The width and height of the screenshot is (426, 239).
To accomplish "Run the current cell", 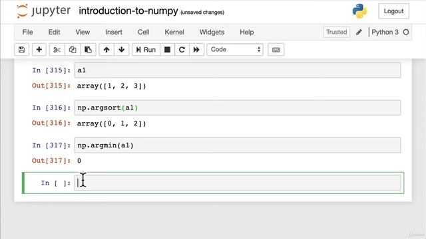I will point(146,50).
